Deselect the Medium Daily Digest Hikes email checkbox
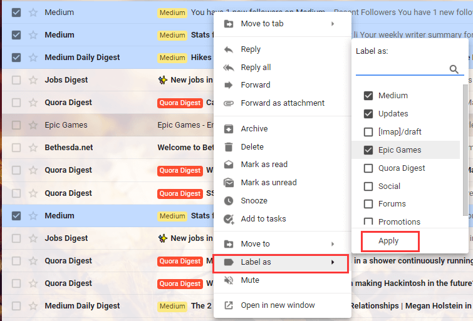 pos(16,58)
